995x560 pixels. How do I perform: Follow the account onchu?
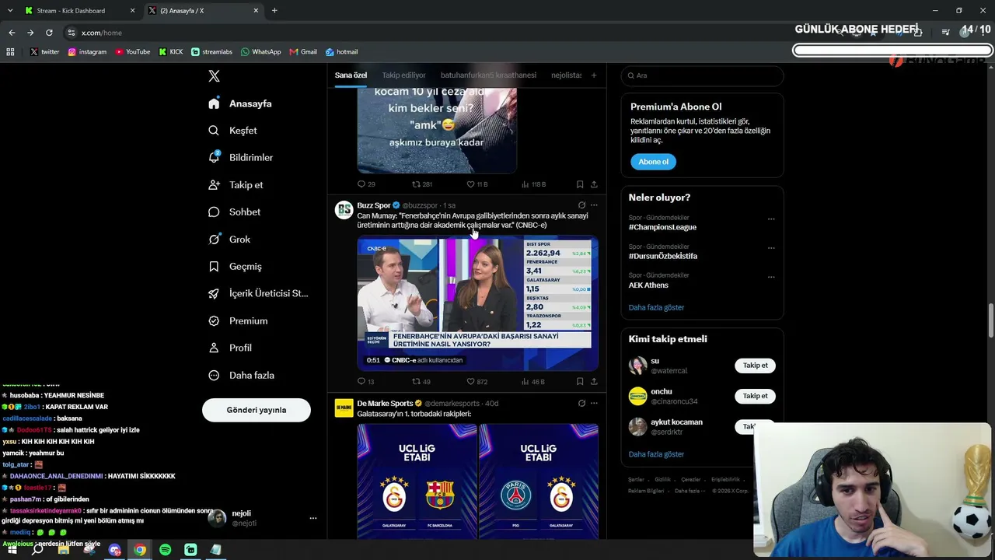755,396
